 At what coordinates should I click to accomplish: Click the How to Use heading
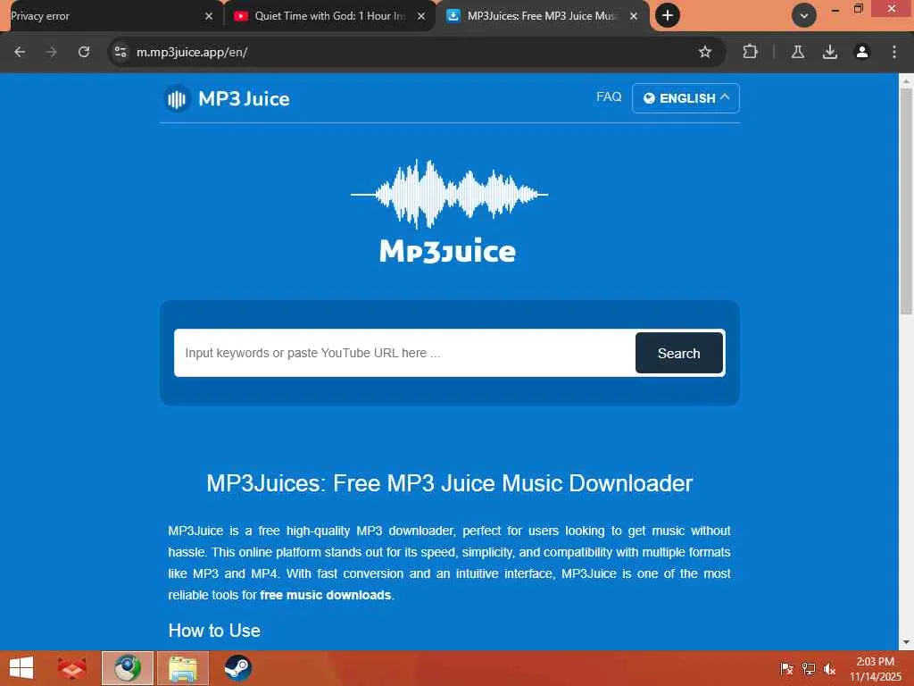click(214, 631)
